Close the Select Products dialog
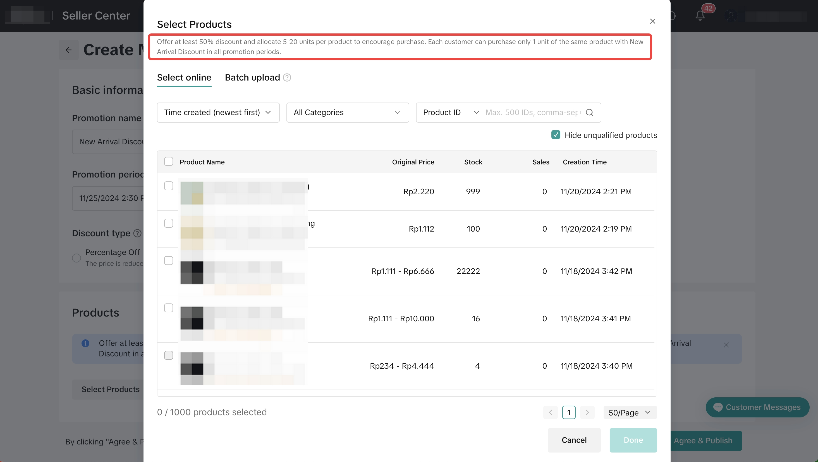818x462 pixels. pyautogui.click(x=652, y=21)
